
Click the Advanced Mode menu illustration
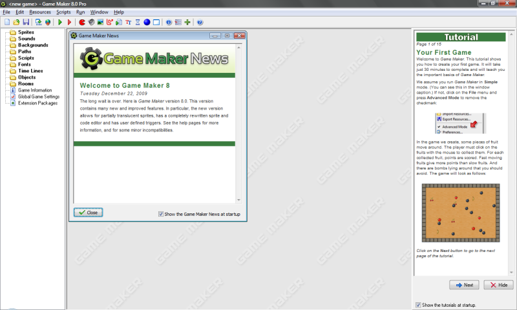[461, 123]
